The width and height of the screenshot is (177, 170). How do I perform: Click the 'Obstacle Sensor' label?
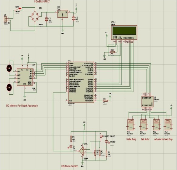point(70,166)
